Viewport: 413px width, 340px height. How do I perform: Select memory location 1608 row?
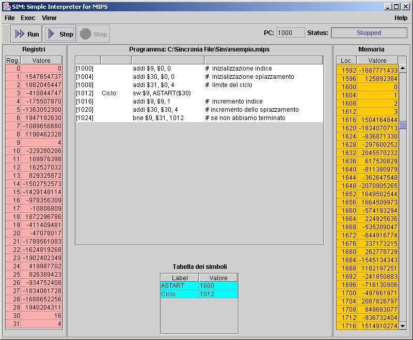(x=367, y=104)
